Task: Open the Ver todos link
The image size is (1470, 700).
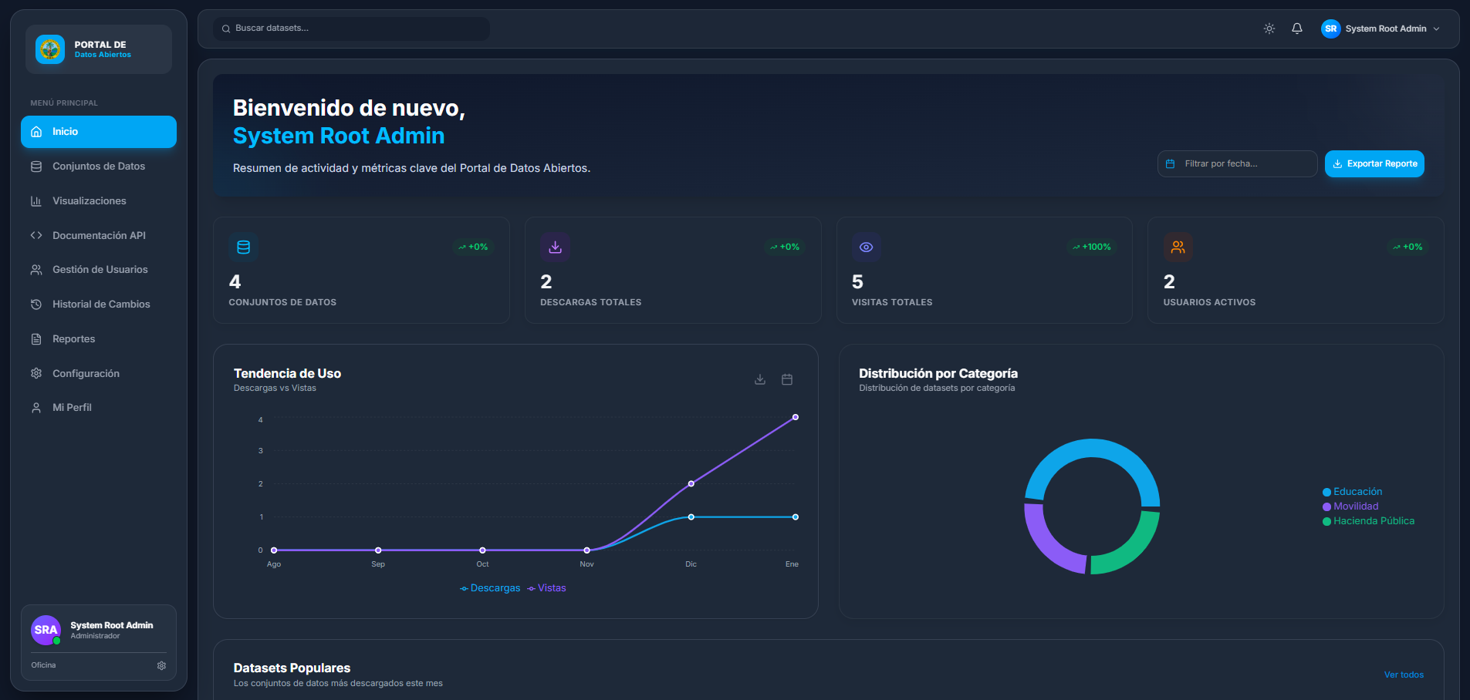Action: (1404, 675)
